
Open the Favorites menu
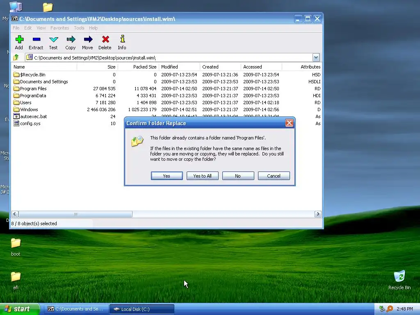pos(60,28)
